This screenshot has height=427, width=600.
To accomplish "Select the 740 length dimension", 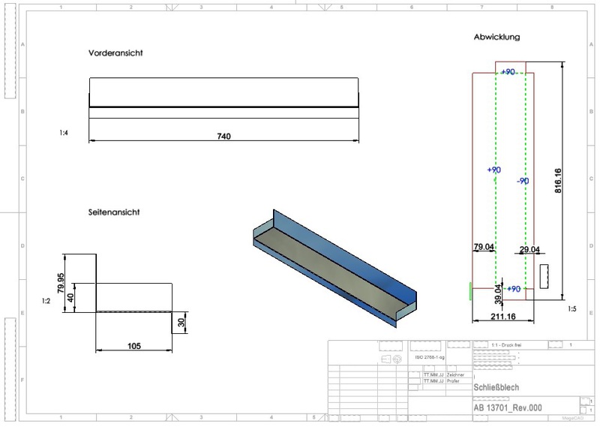I will 223,136.
